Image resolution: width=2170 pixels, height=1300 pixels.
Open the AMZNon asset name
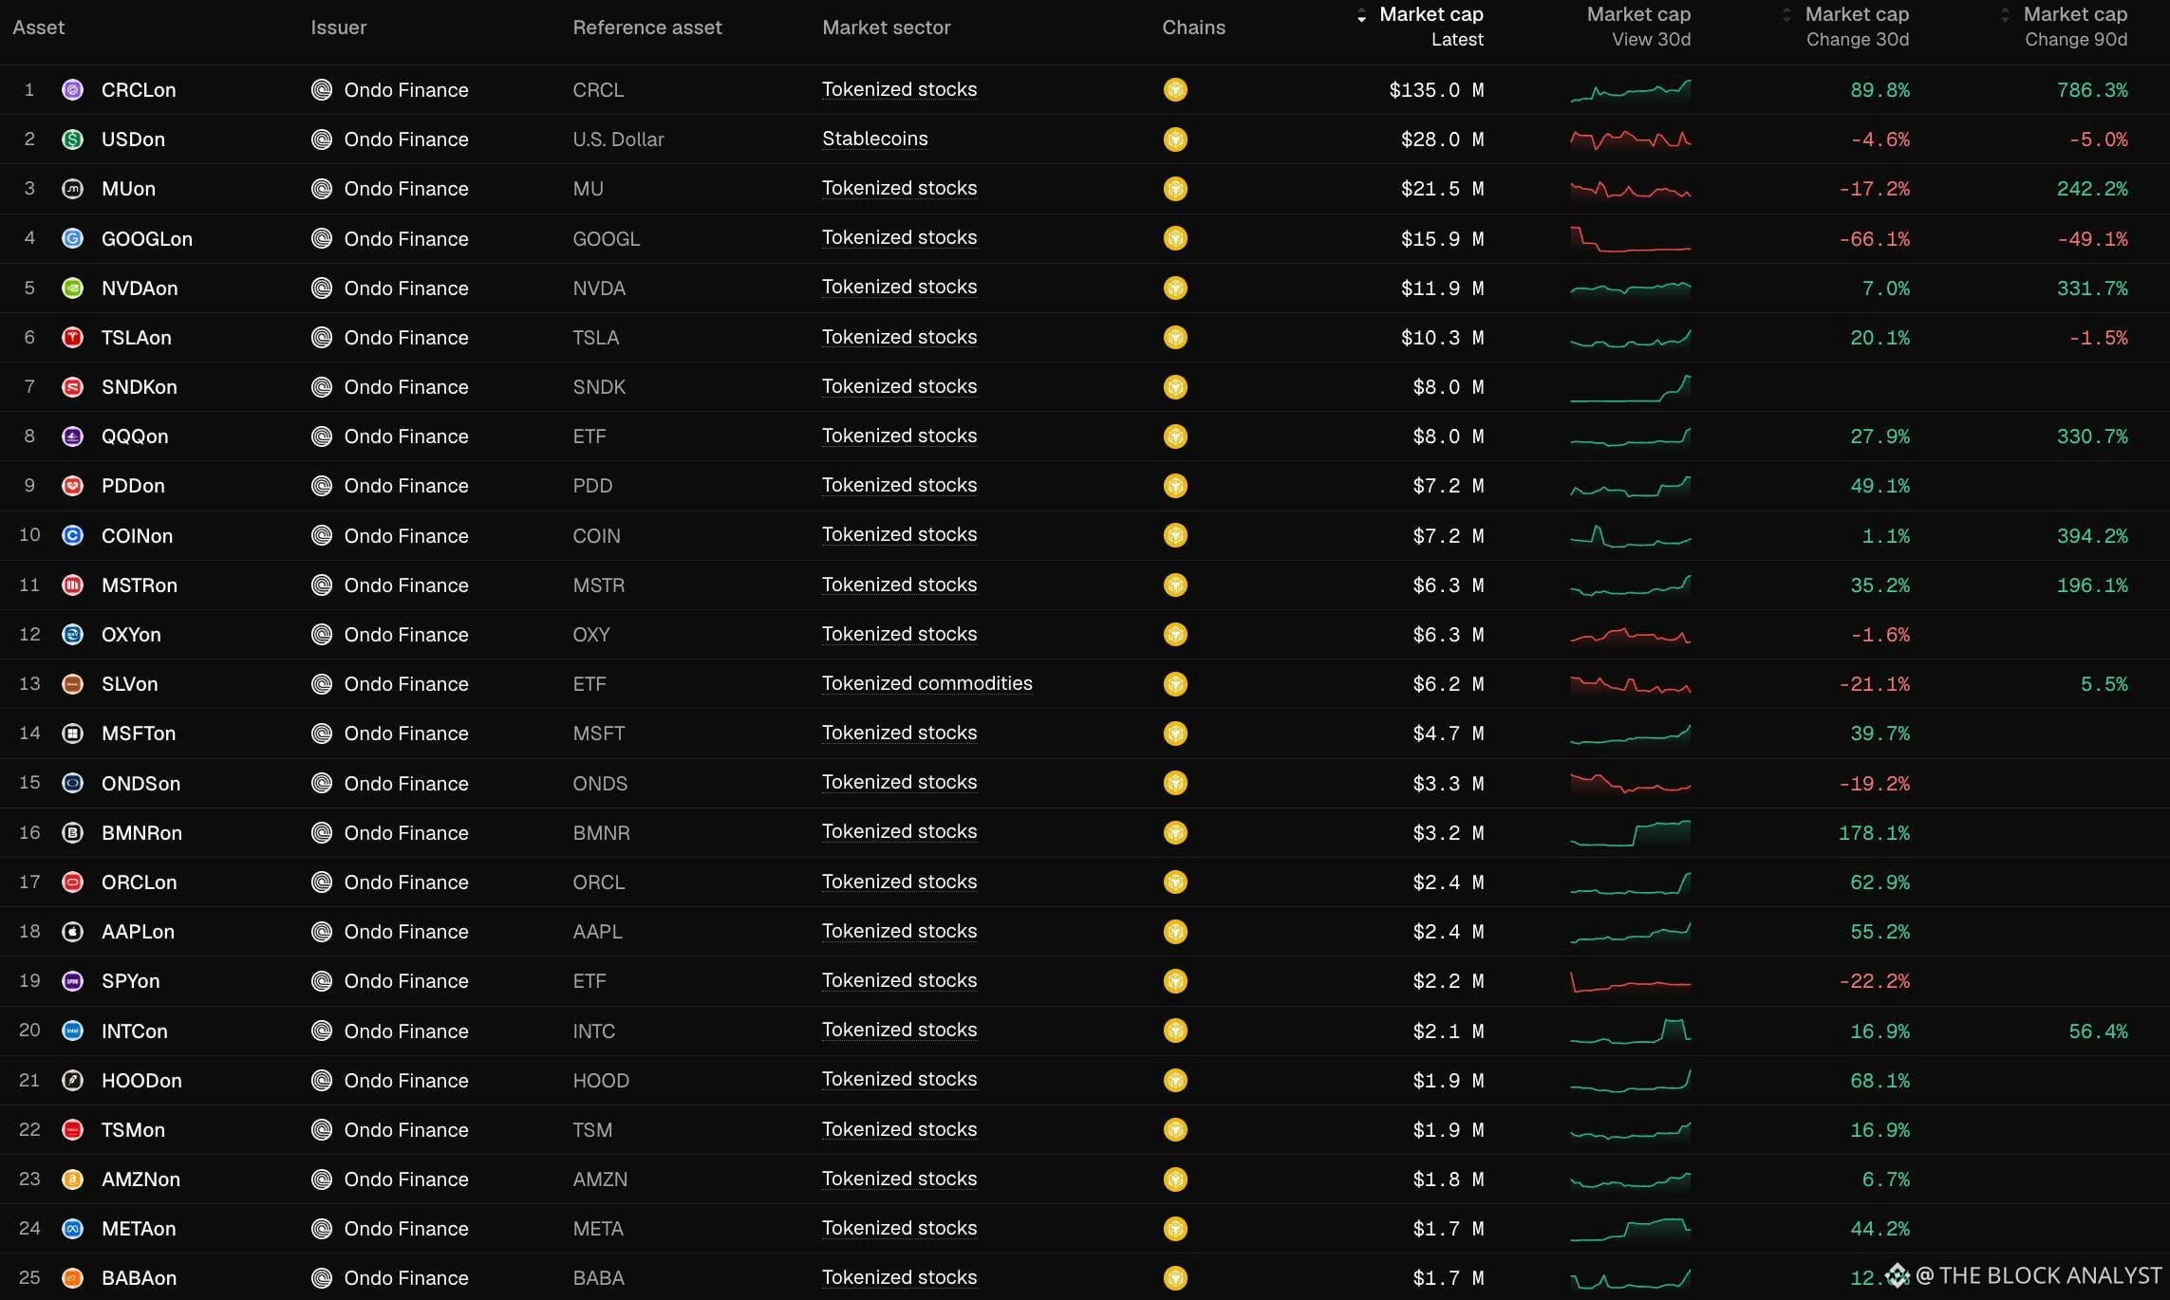pyautogui.click(x=140, y=1179)
